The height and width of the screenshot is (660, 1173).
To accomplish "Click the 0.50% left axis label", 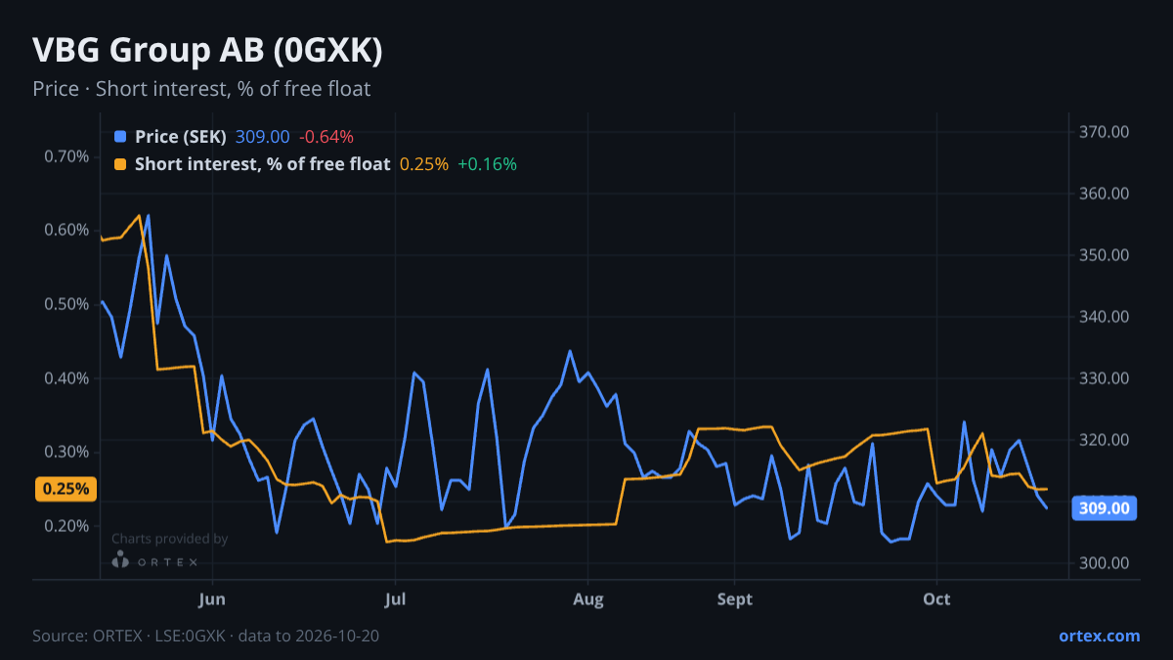I will coord(67,304).
